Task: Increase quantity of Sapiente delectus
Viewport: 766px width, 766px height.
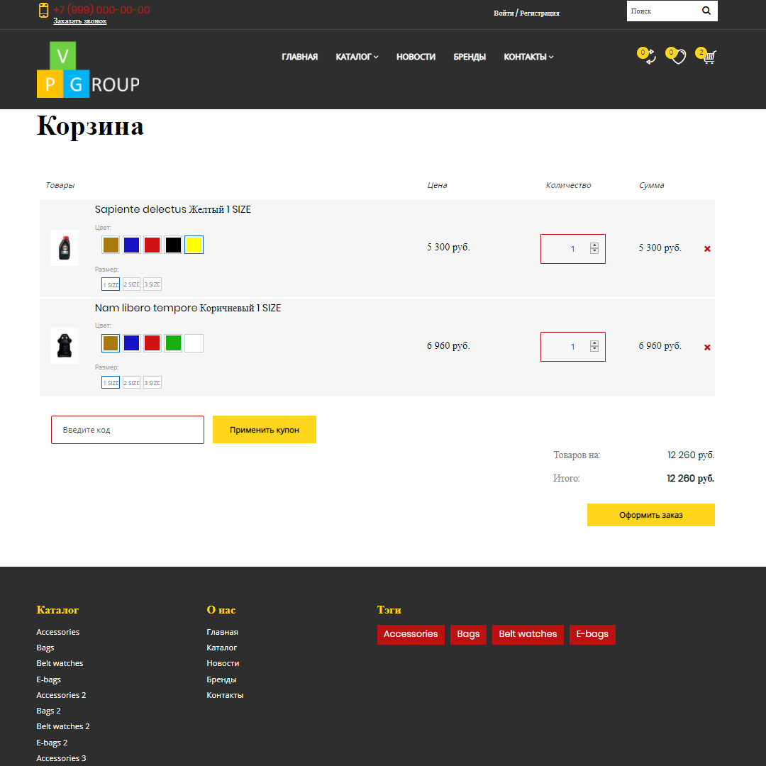Action: click(594, 245)
